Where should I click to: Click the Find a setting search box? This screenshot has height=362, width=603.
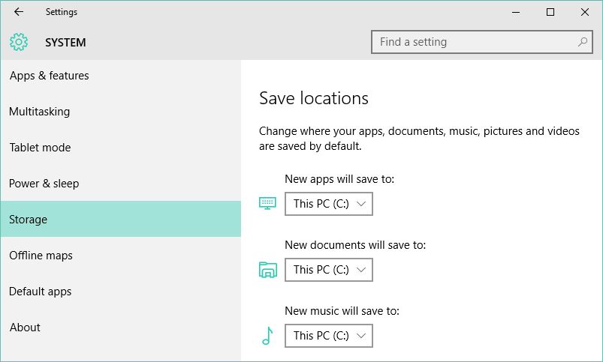pyautogui.click(x=482, y=42)
